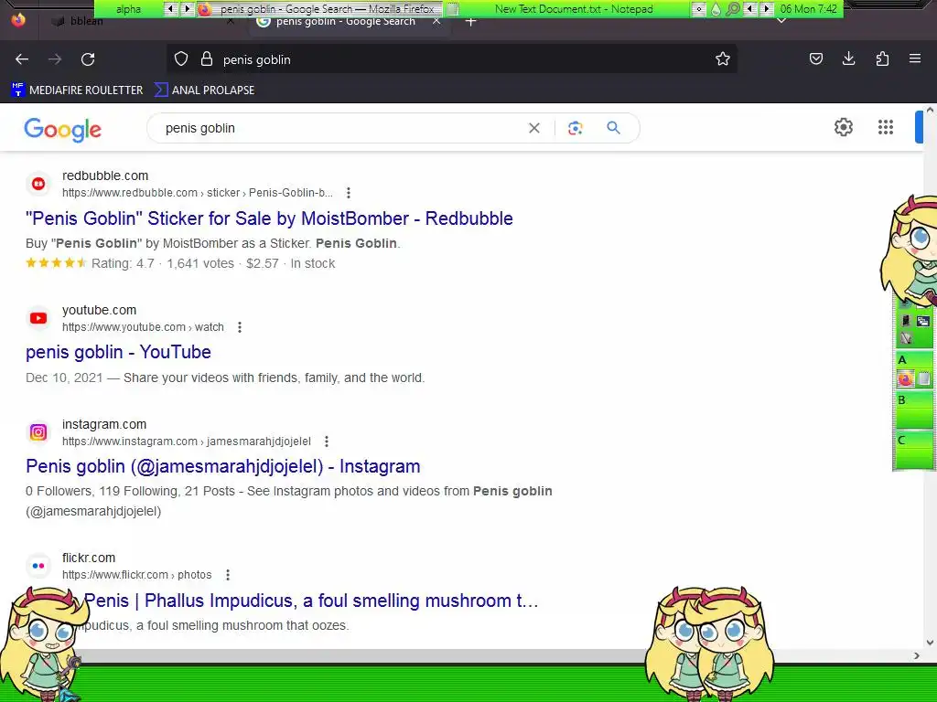This screenshot has width=937, height=702.
Task: Open more options for flickr result
Action: [x=228, y=575]
